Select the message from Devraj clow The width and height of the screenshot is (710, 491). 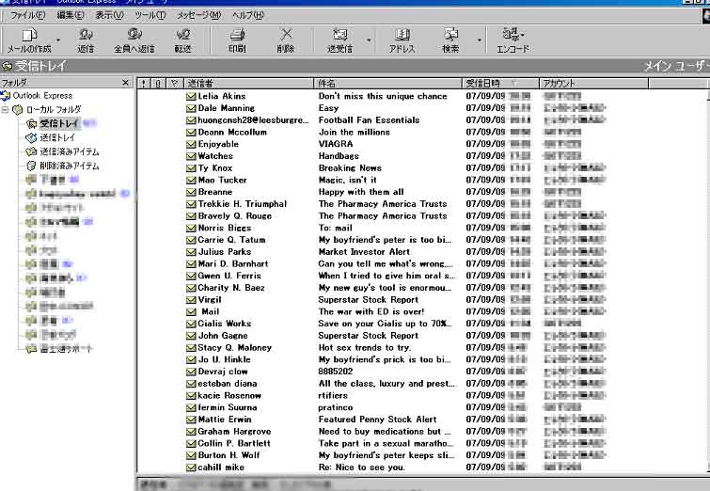coord(223,372)
